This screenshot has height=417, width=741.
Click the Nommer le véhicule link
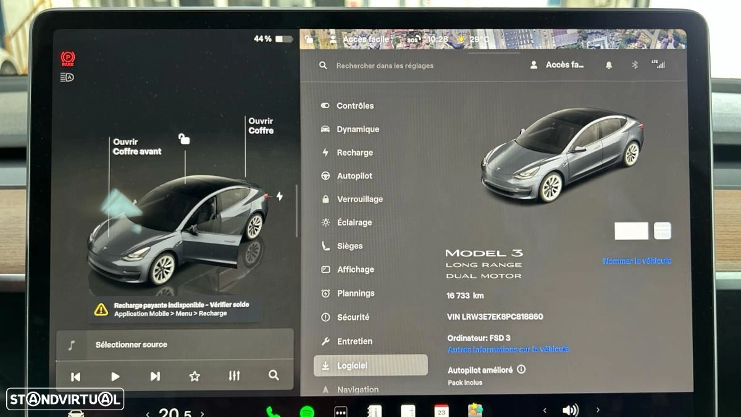[x=637, y=261]
